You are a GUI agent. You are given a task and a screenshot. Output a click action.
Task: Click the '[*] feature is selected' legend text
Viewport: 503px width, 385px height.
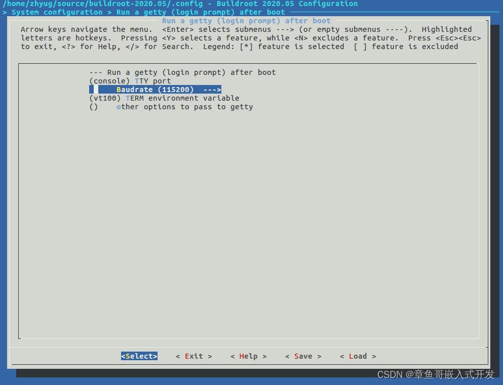pyautogui.click(x=292, y=47)
